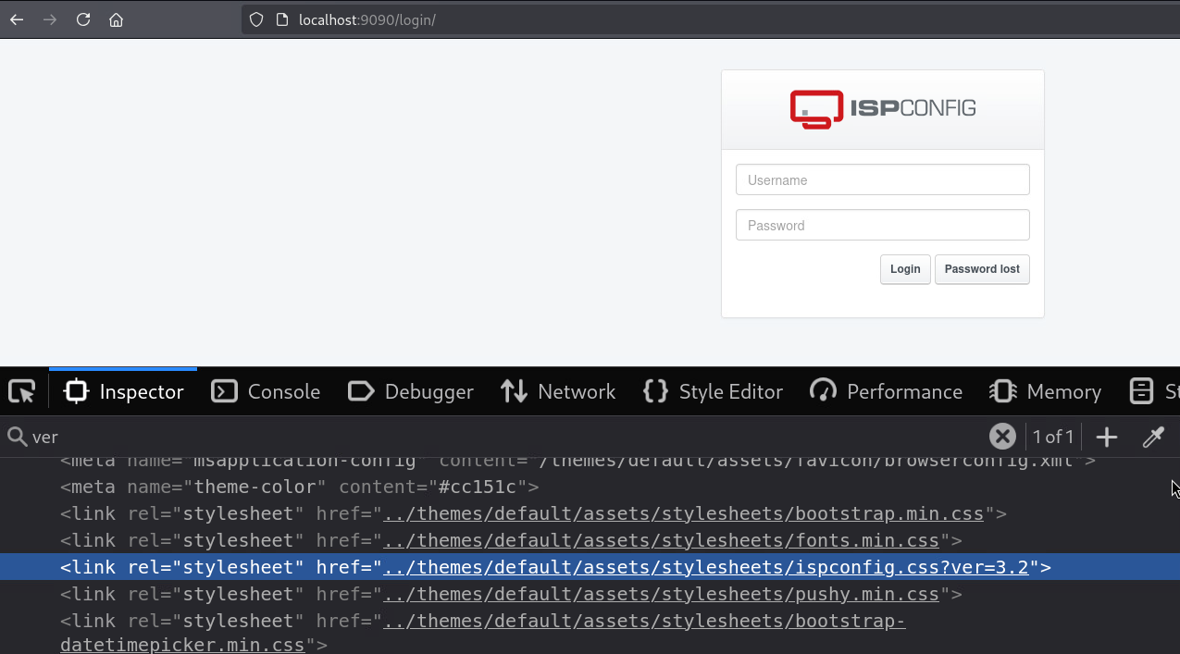1180x654 pixels.
Task: Click the add new node plus icon
Action: [x=1107, y=437]
